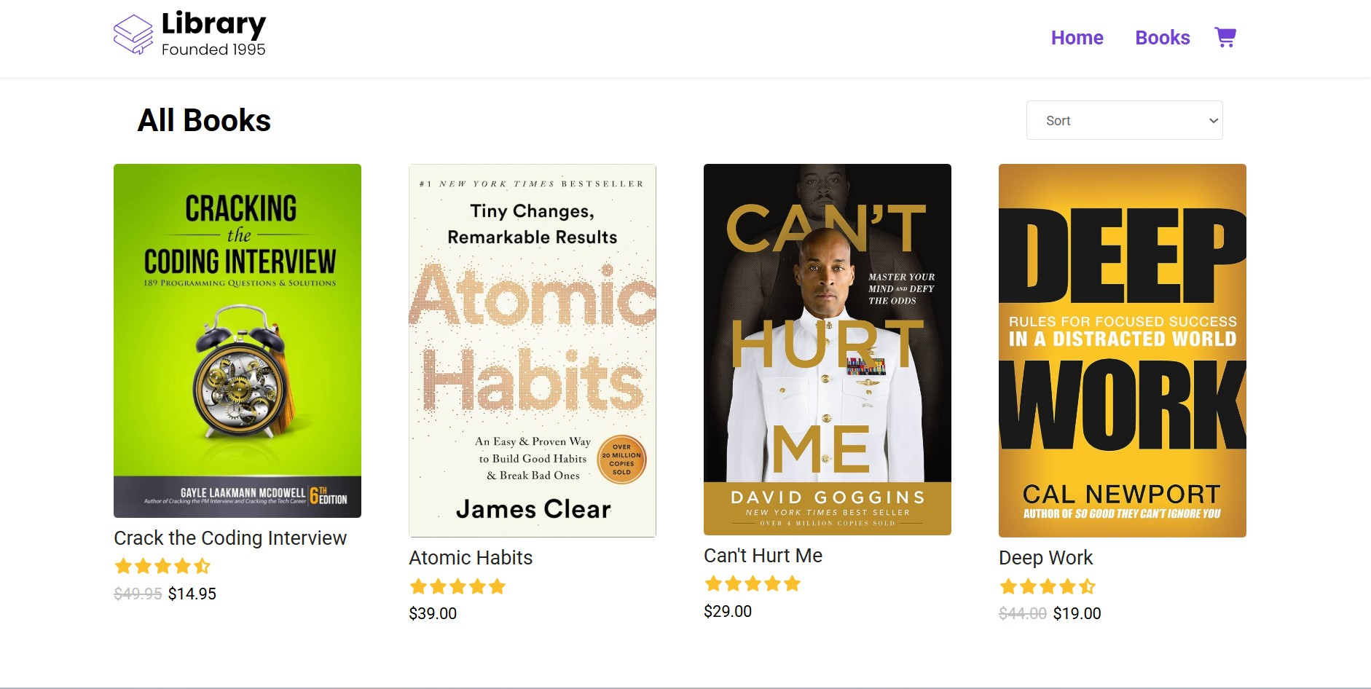The height and width of the screenshot is (689, 1371).
Task: Click the Library stacked books logo
Action: pyautogui.click(x=133, y=34)
